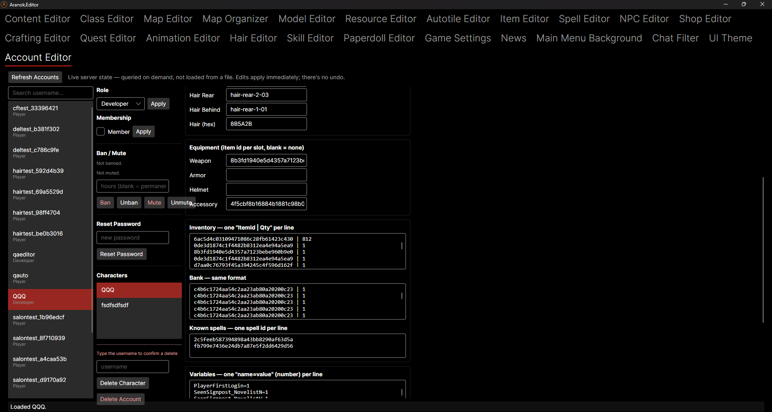772x412 pixels.
Task: Select the Skill Editor tab
Action: pyautogui.click(x=310, y=38)
